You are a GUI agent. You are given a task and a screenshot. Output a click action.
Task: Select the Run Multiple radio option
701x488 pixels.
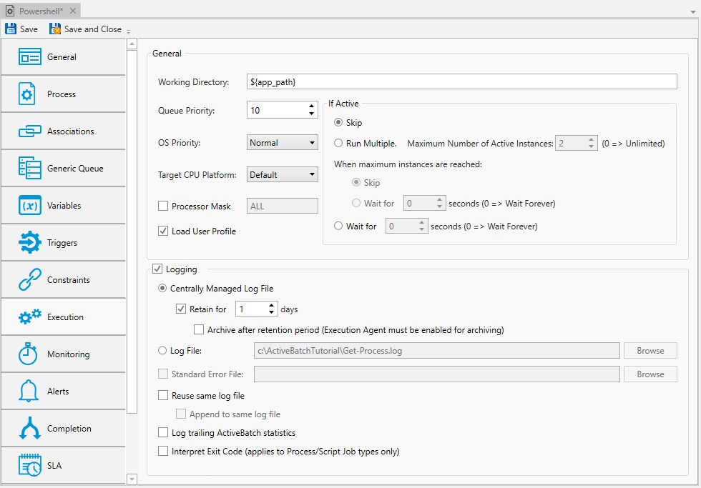click(338, 144)
